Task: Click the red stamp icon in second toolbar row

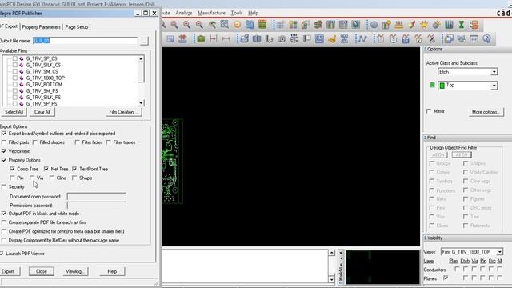Action: (183, 39)
